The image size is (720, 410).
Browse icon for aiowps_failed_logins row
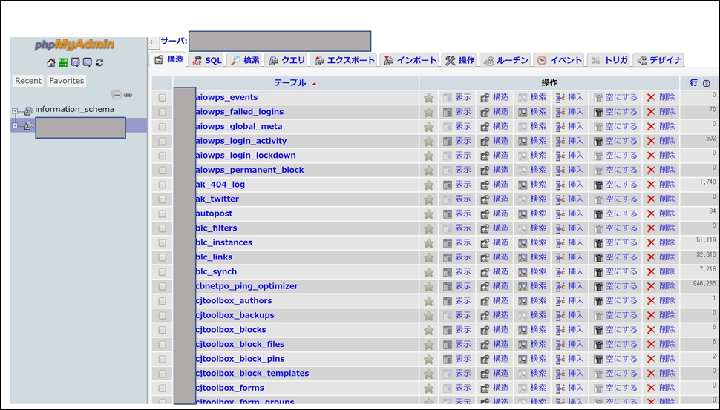[x=448, y=113]
